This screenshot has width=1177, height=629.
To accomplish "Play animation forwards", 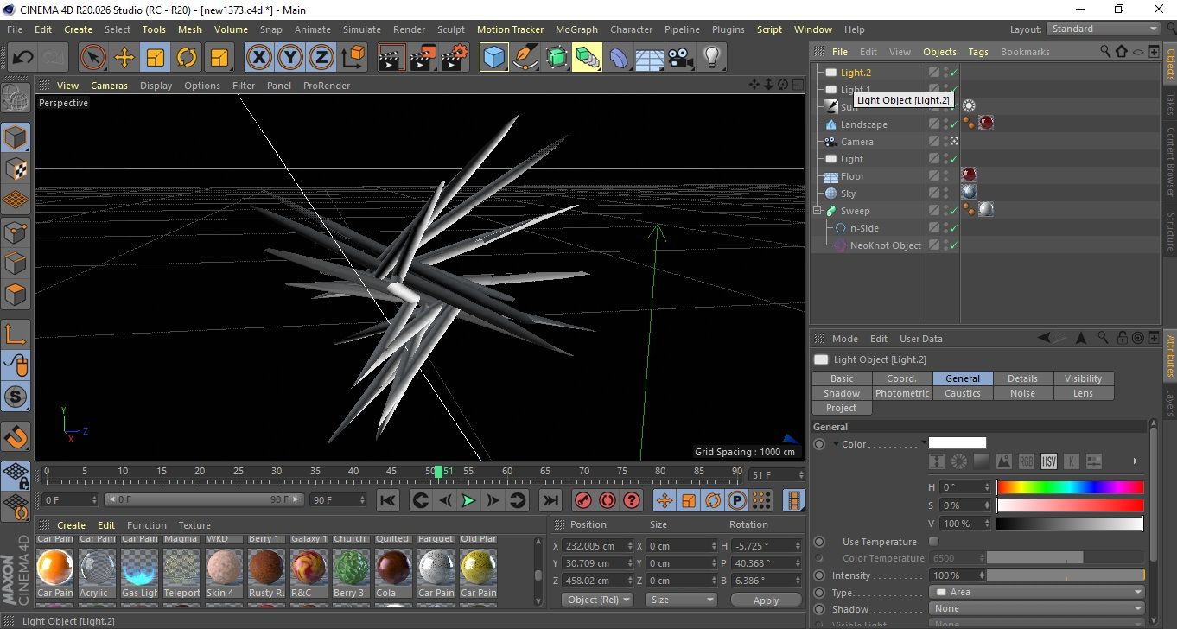I will click(x=468, y=500).
